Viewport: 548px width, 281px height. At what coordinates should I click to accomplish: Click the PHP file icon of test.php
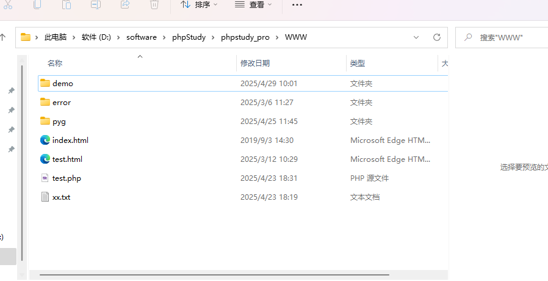point(45,178)
